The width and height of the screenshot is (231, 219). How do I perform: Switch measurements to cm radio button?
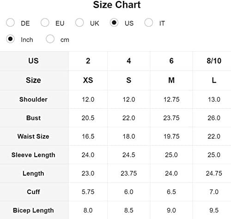pos(50,39)
